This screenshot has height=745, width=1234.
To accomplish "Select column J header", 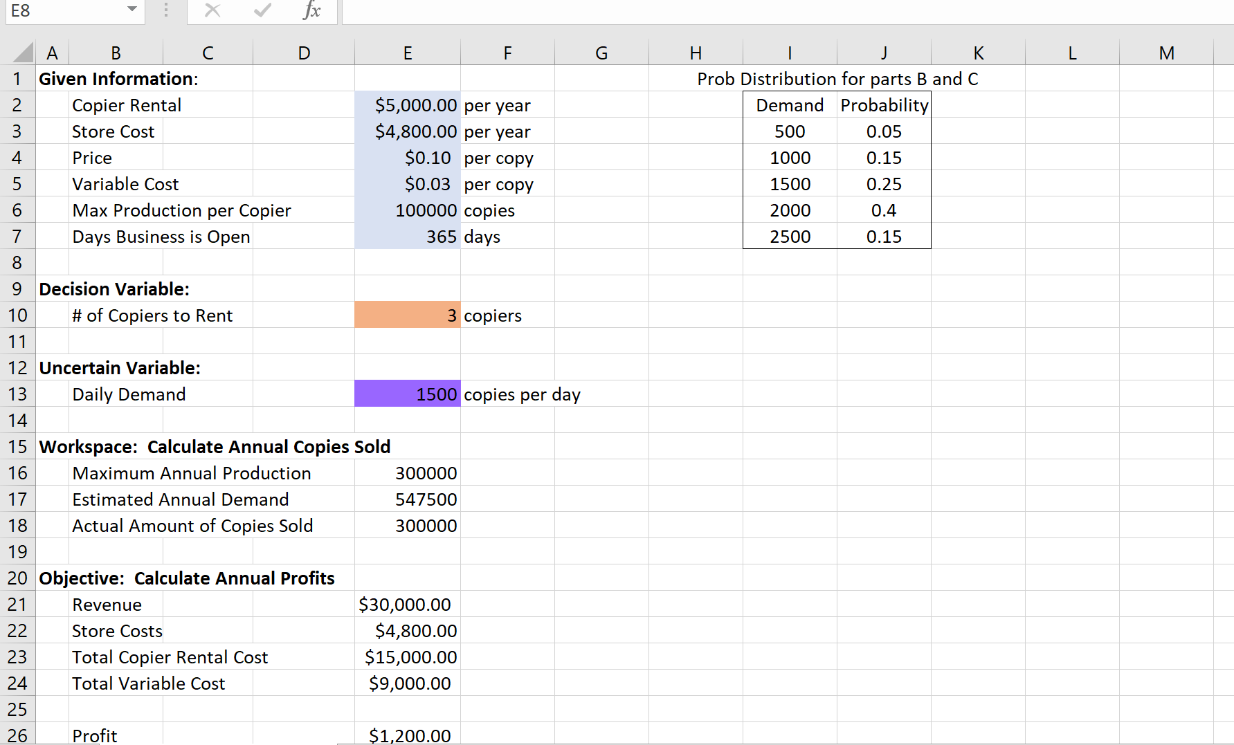I will pyautogui.click(x=884, y=52).
